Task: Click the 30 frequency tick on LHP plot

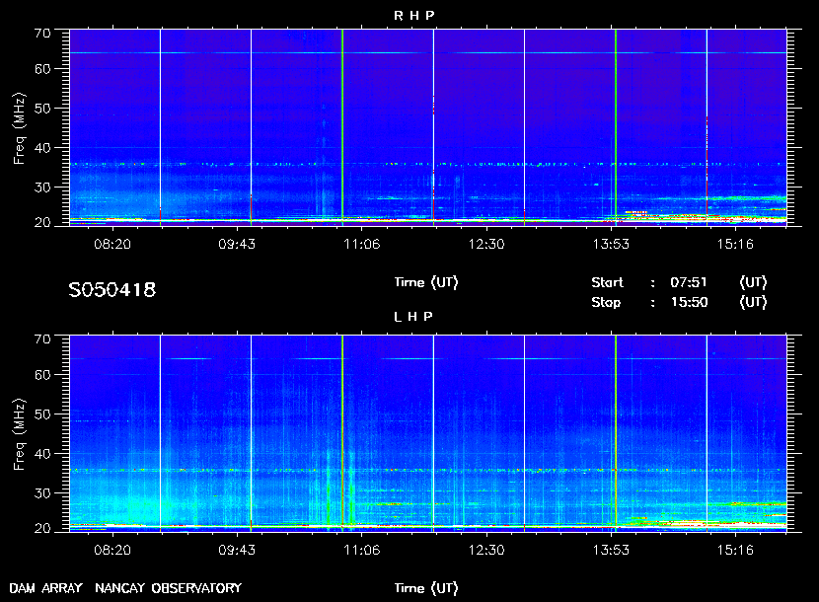Action: [42, 493]
